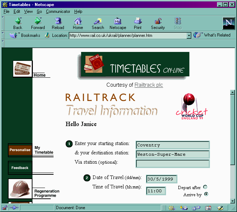Open the Edit menu
This screenshot has width=237, height=212.
tap(17, 11)
